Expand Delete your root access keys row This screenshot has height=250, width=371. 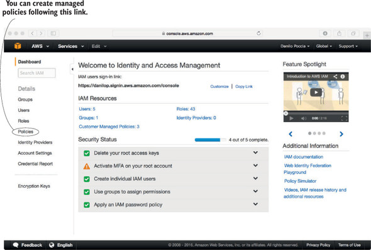[255, 152]
